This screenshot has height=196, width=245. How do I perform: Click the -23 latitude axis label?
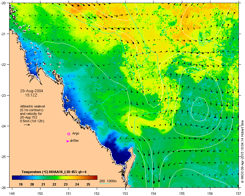pyautogui.click(x=4, y=95)
